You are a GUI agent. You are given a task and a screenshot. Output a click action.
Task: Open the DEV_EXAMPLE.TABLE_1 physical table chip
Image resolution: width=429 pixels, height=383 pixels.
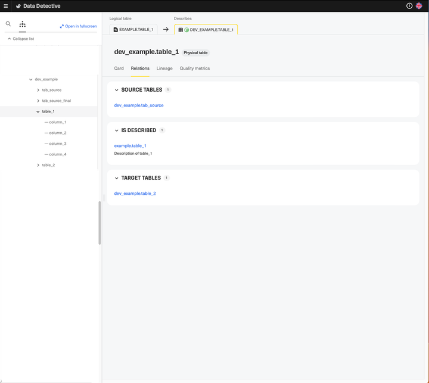(x=206, y=30)
